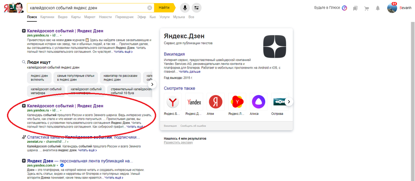Open the Будьте в Плюсе link

point(327,8)
